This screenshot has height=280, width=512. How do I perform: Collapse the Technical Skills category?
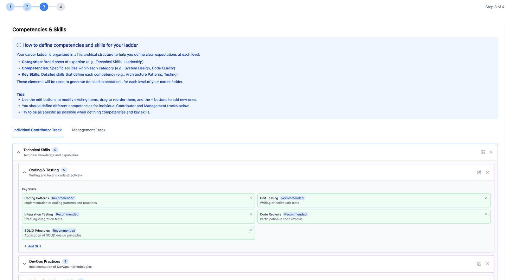(19, 152)
